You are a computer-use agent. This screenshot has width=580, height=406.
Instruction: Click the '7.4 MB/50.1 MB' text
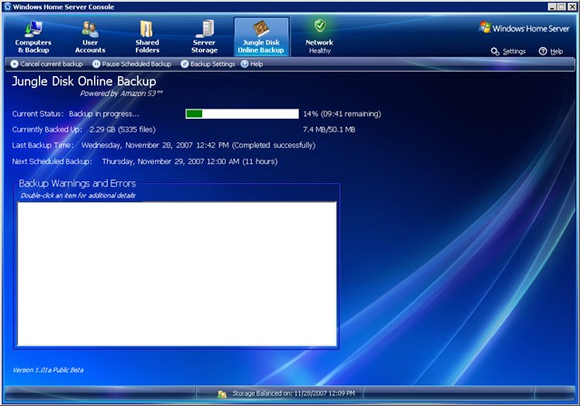(329, 130)
